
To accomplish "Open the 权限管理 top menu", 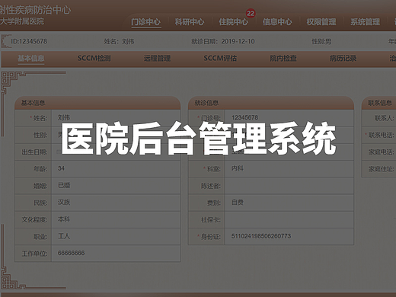I will [321, 22].
